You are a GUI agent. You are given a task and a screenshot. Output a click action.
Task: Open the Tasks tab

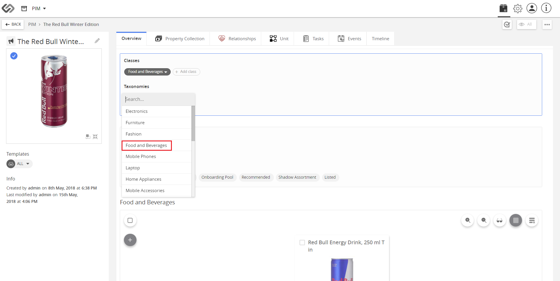[x=313, y=38]
